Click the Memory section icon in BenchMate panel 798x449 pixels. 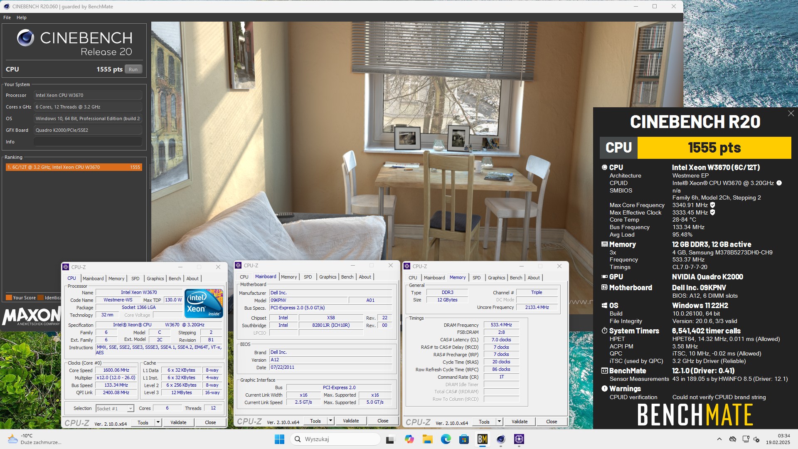[x=604, y=244]
